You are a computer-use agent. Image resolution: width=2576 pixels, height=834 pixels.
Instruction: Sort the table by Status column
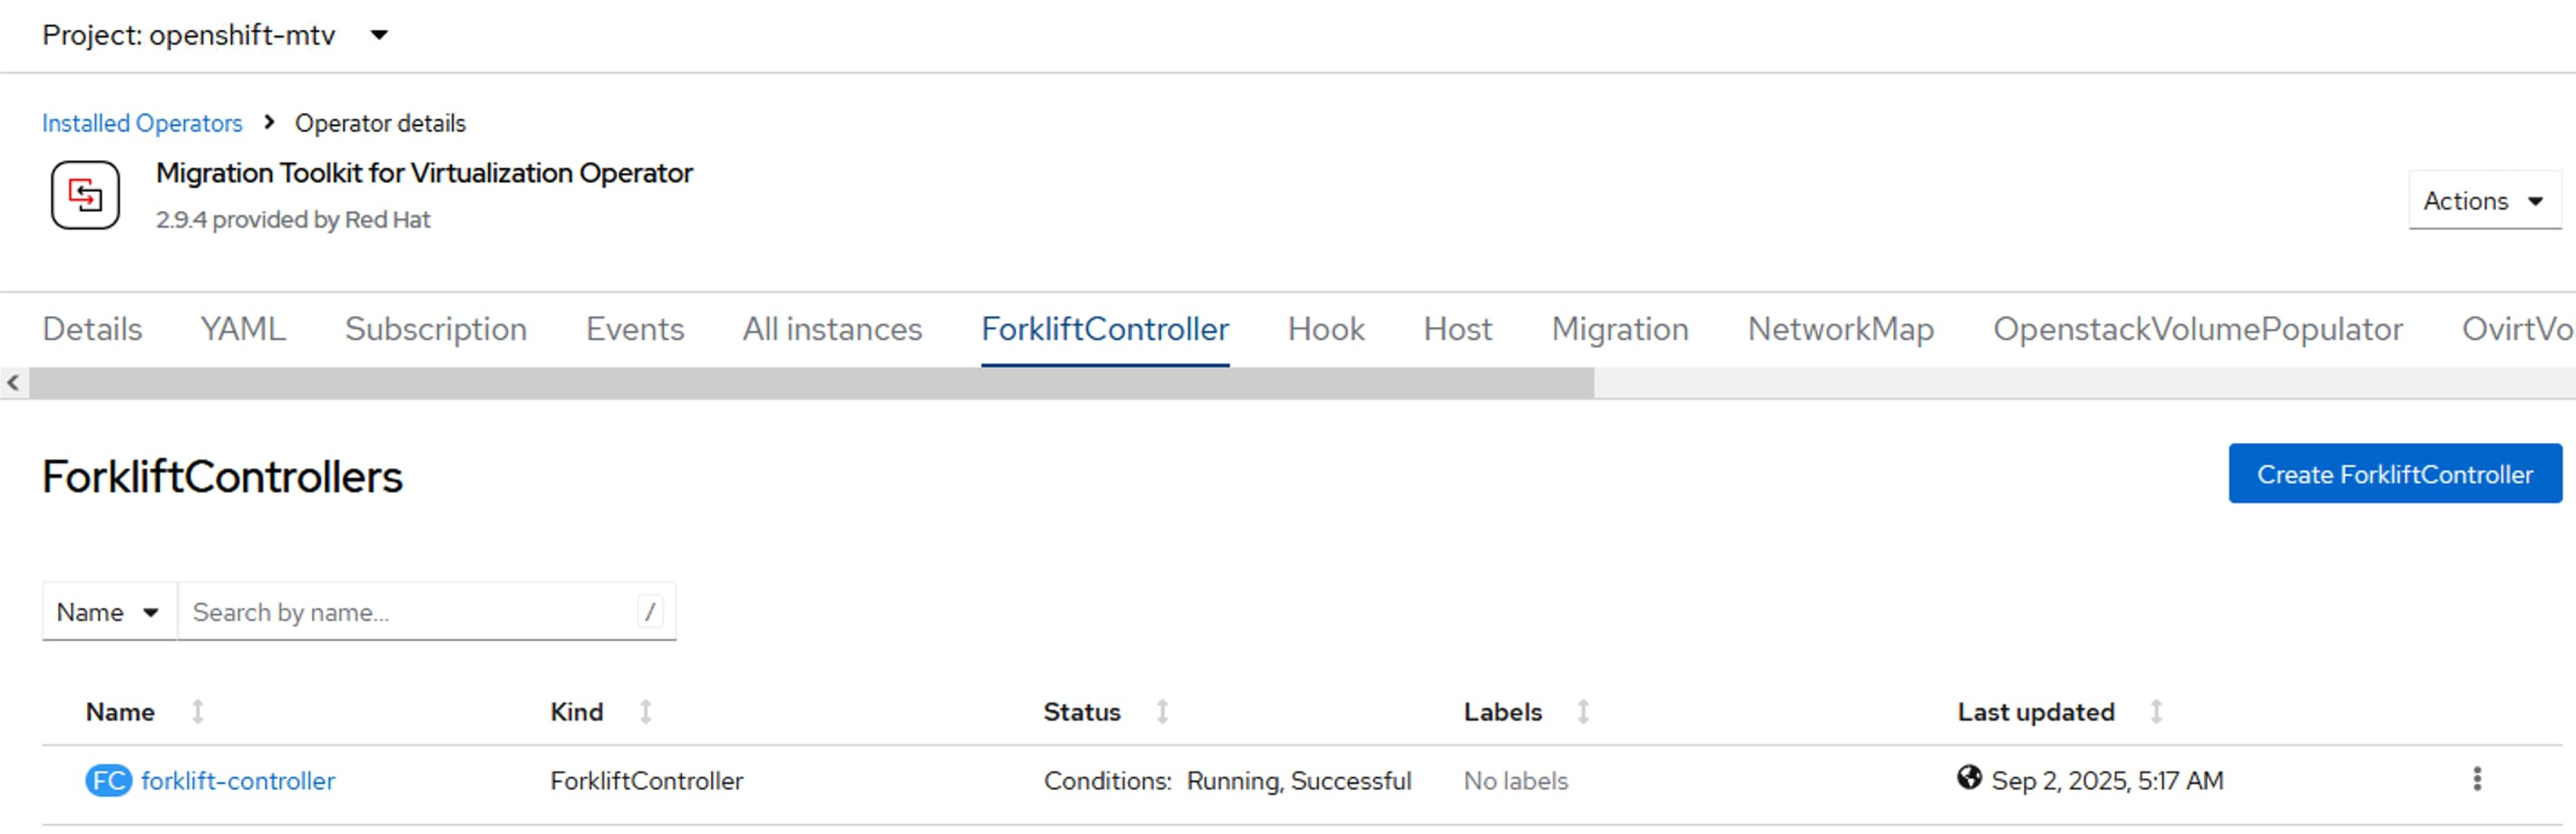1162,711
